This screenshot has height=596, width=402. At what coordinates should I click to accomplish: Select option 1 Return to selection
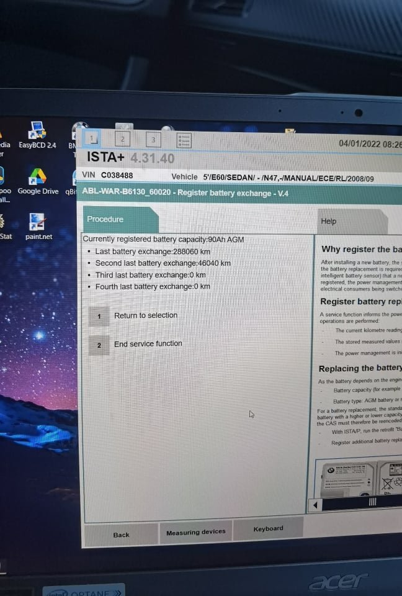click(145, 315)
